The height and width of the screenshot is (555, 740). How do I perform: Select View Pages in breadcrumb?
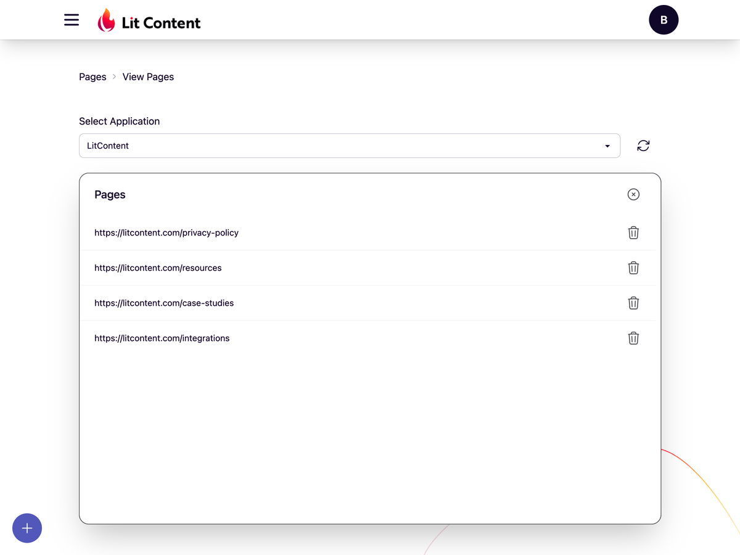point(148,76)
